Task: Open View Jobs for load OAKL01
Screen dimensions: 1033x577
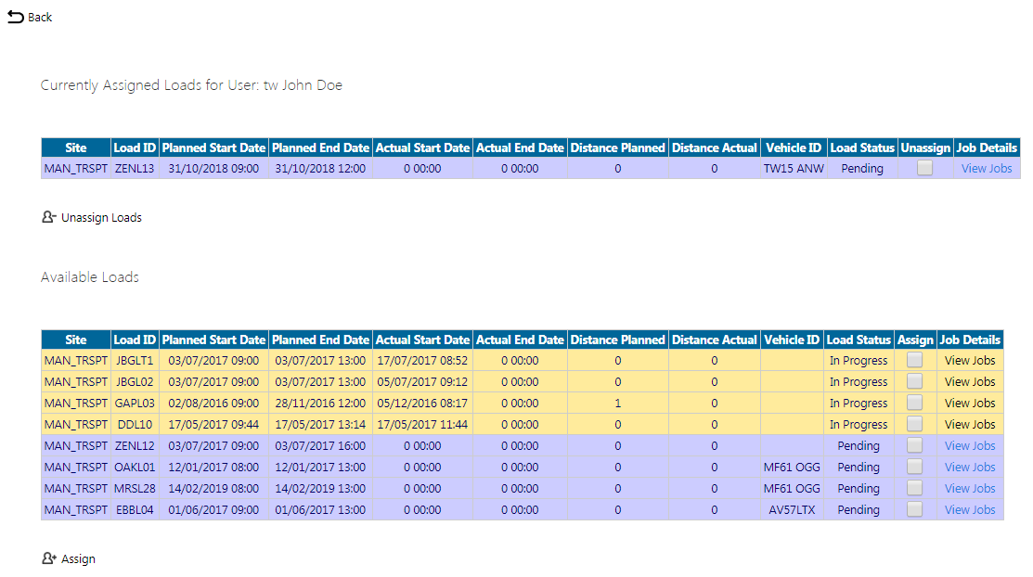Action: point(970,467)
